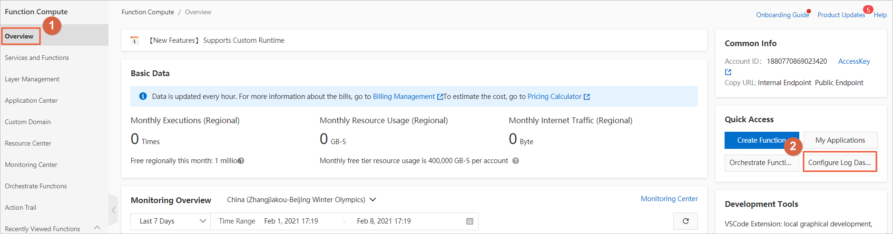
Task: Open Services and Functions in sidebar
Action: [x=37, y=58]
